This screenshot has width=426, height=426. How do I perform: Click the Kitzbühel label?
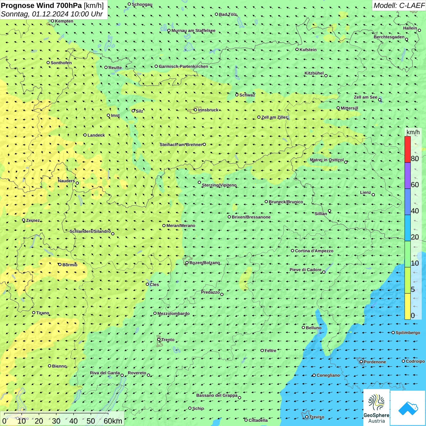point(314,73)
